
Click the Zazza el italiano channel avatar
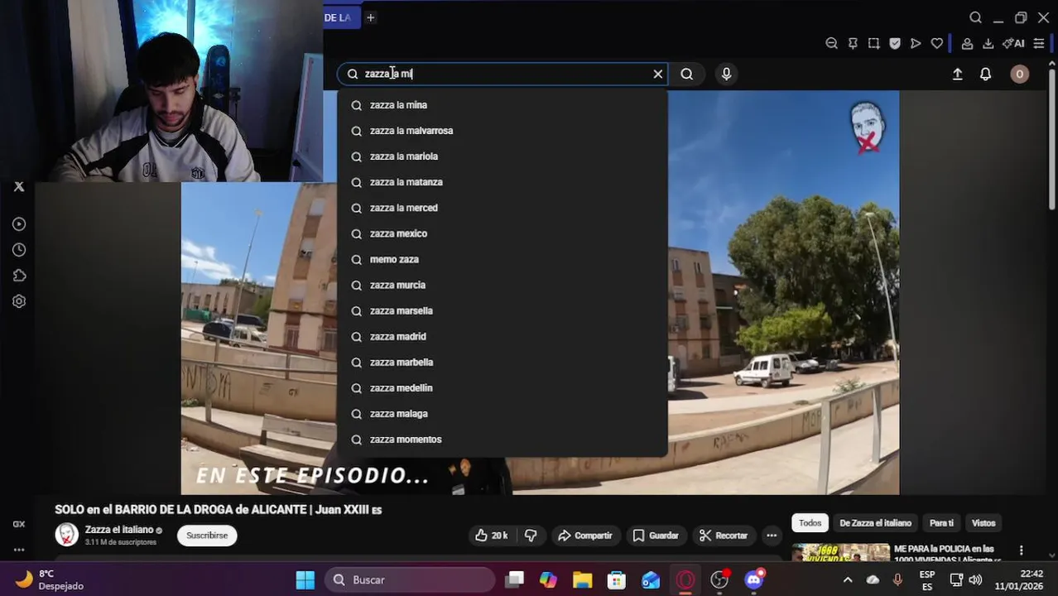coord(67,535)
